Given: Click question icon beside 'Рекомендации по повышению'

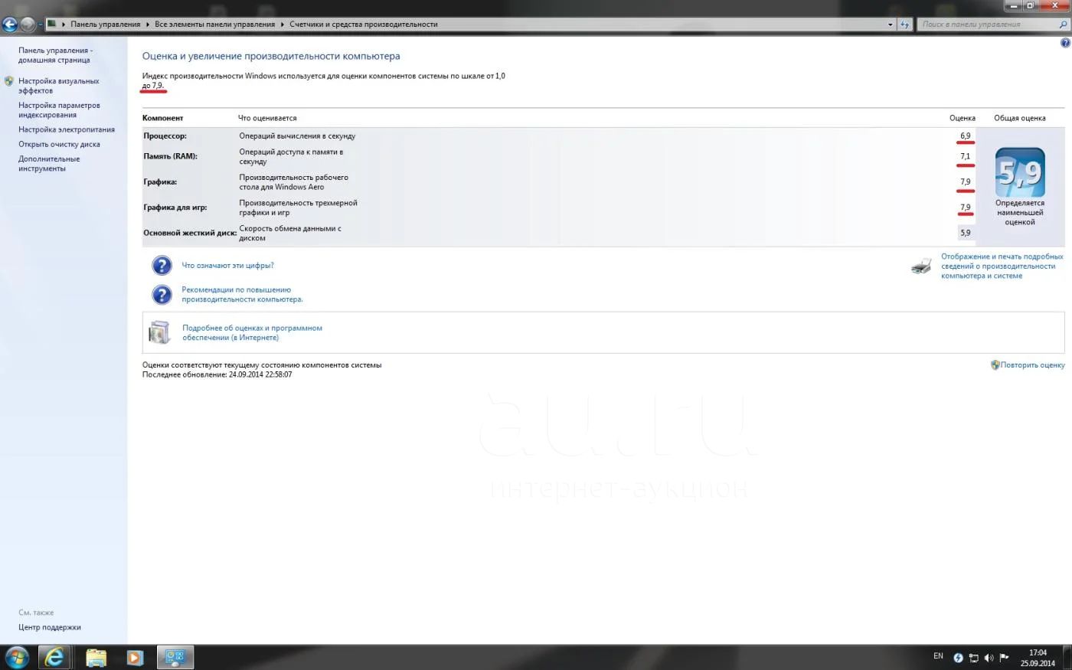Looking at the screenshot, I should click(162, 295).
